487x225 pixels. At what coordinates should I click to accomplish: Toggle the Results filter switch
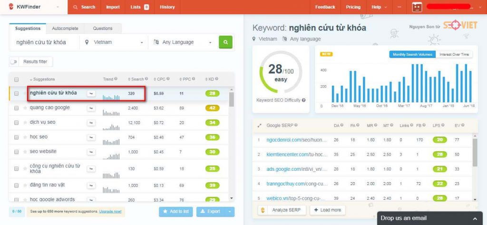(14, 62)
